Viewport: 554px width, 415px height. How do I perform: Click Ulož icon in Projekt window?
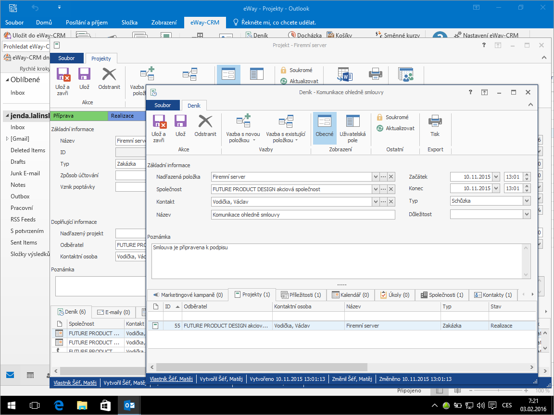pos(85,79)
